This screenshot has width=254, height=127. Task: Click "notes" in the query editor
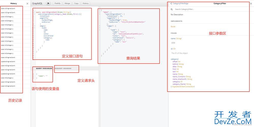coord(46,34)
